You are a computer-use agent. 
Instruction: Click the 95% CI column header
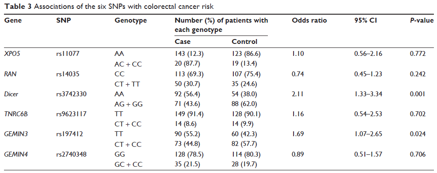tap(365, 21)
